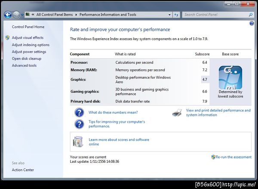
Task: Select Performance Information and Tools breadcrumb
Action: tap(108, 15)
